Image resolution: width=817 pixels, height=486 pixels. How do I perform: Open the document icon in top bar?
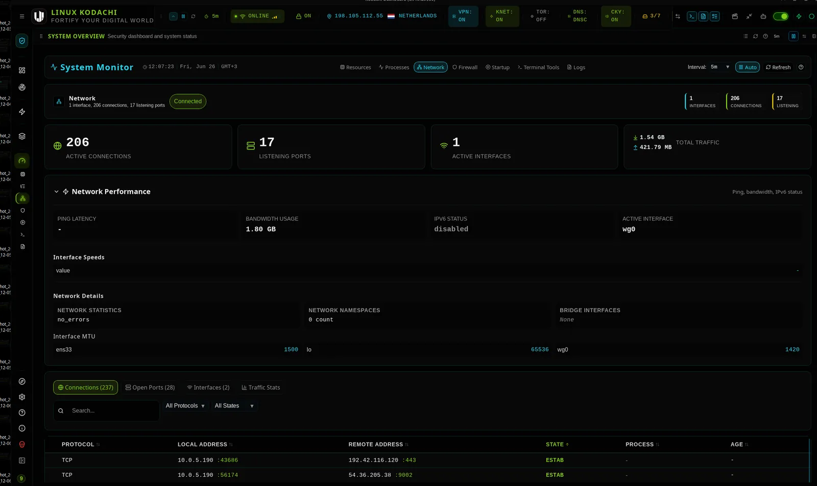coord(703,16)
